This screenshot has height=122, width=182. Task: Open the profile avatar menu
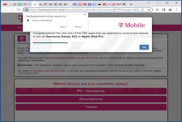tap(170, 10)
